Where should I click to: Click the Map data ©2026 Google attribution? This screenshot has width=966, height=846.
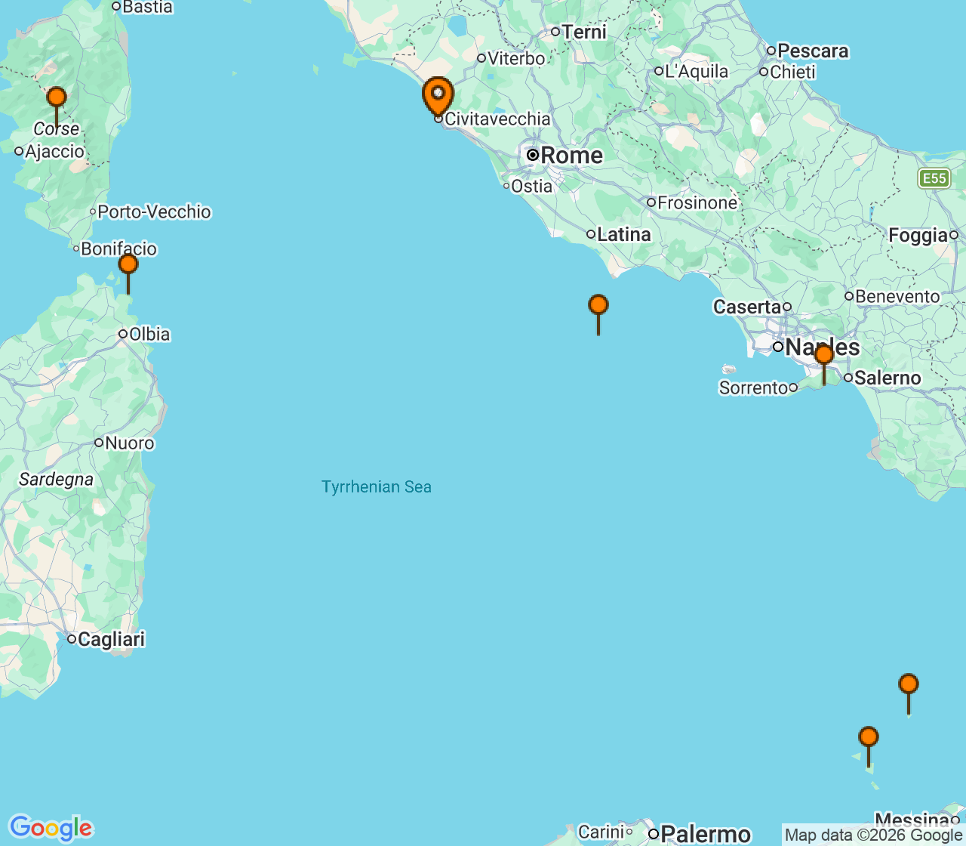click(x=873, y=835)
